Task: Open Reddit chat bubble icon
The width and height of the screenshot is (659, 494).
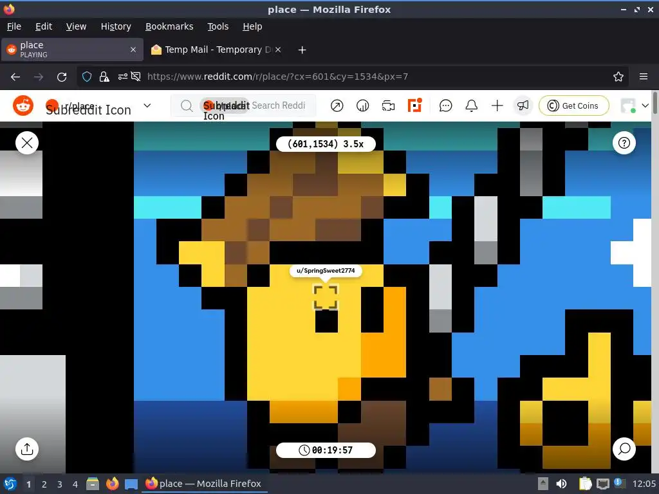Action: [x=445, y=105]
